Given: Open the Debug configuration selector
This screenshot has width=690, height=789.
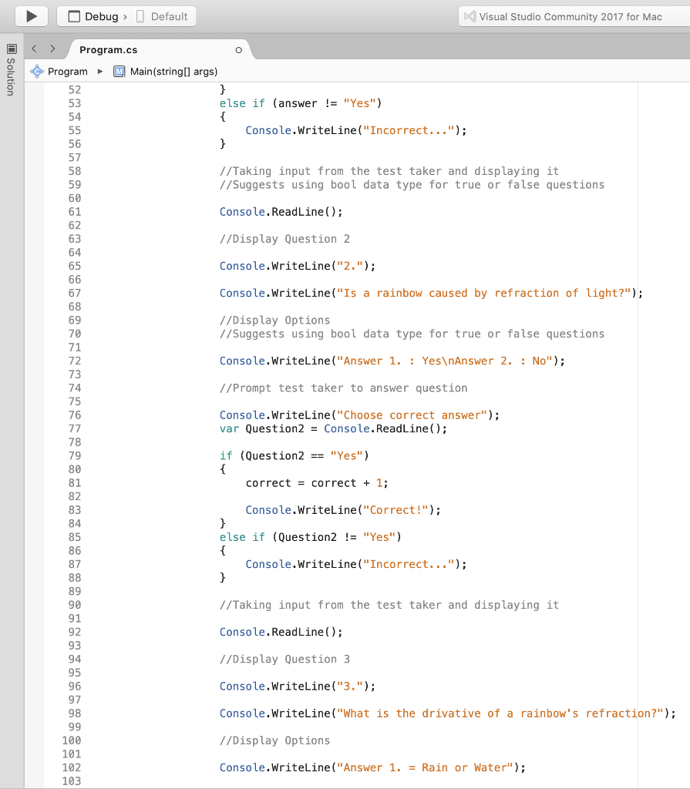Looking at the screenshot, I should tap(96, 17).
